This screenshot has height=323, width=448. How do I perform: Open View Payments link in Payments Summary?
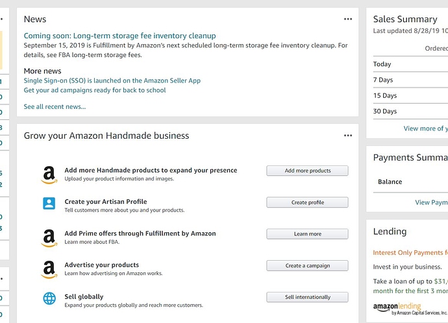(431, 202)
